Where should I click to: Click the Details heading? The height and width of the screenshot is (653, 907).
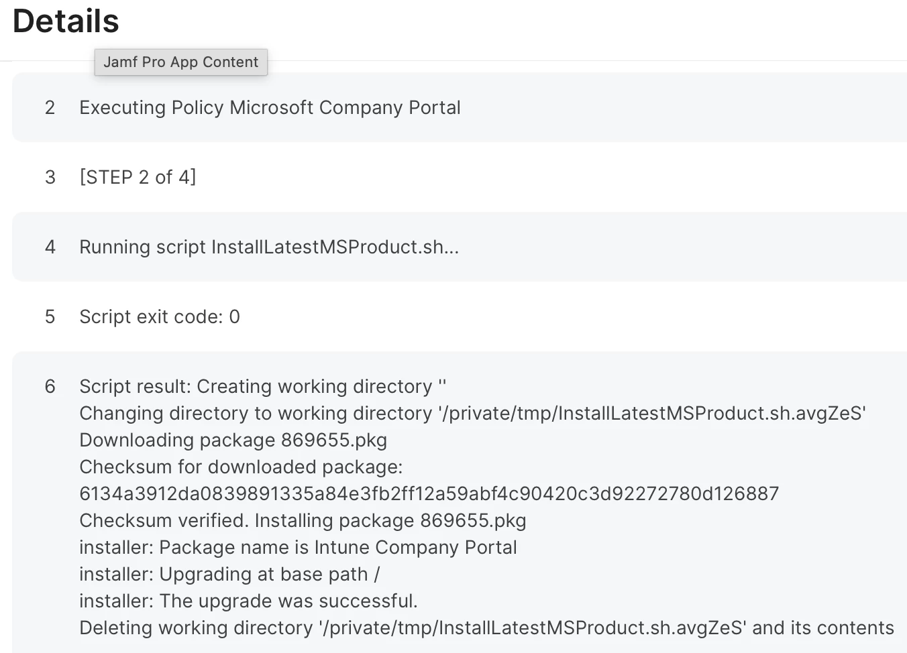[66, 21]
